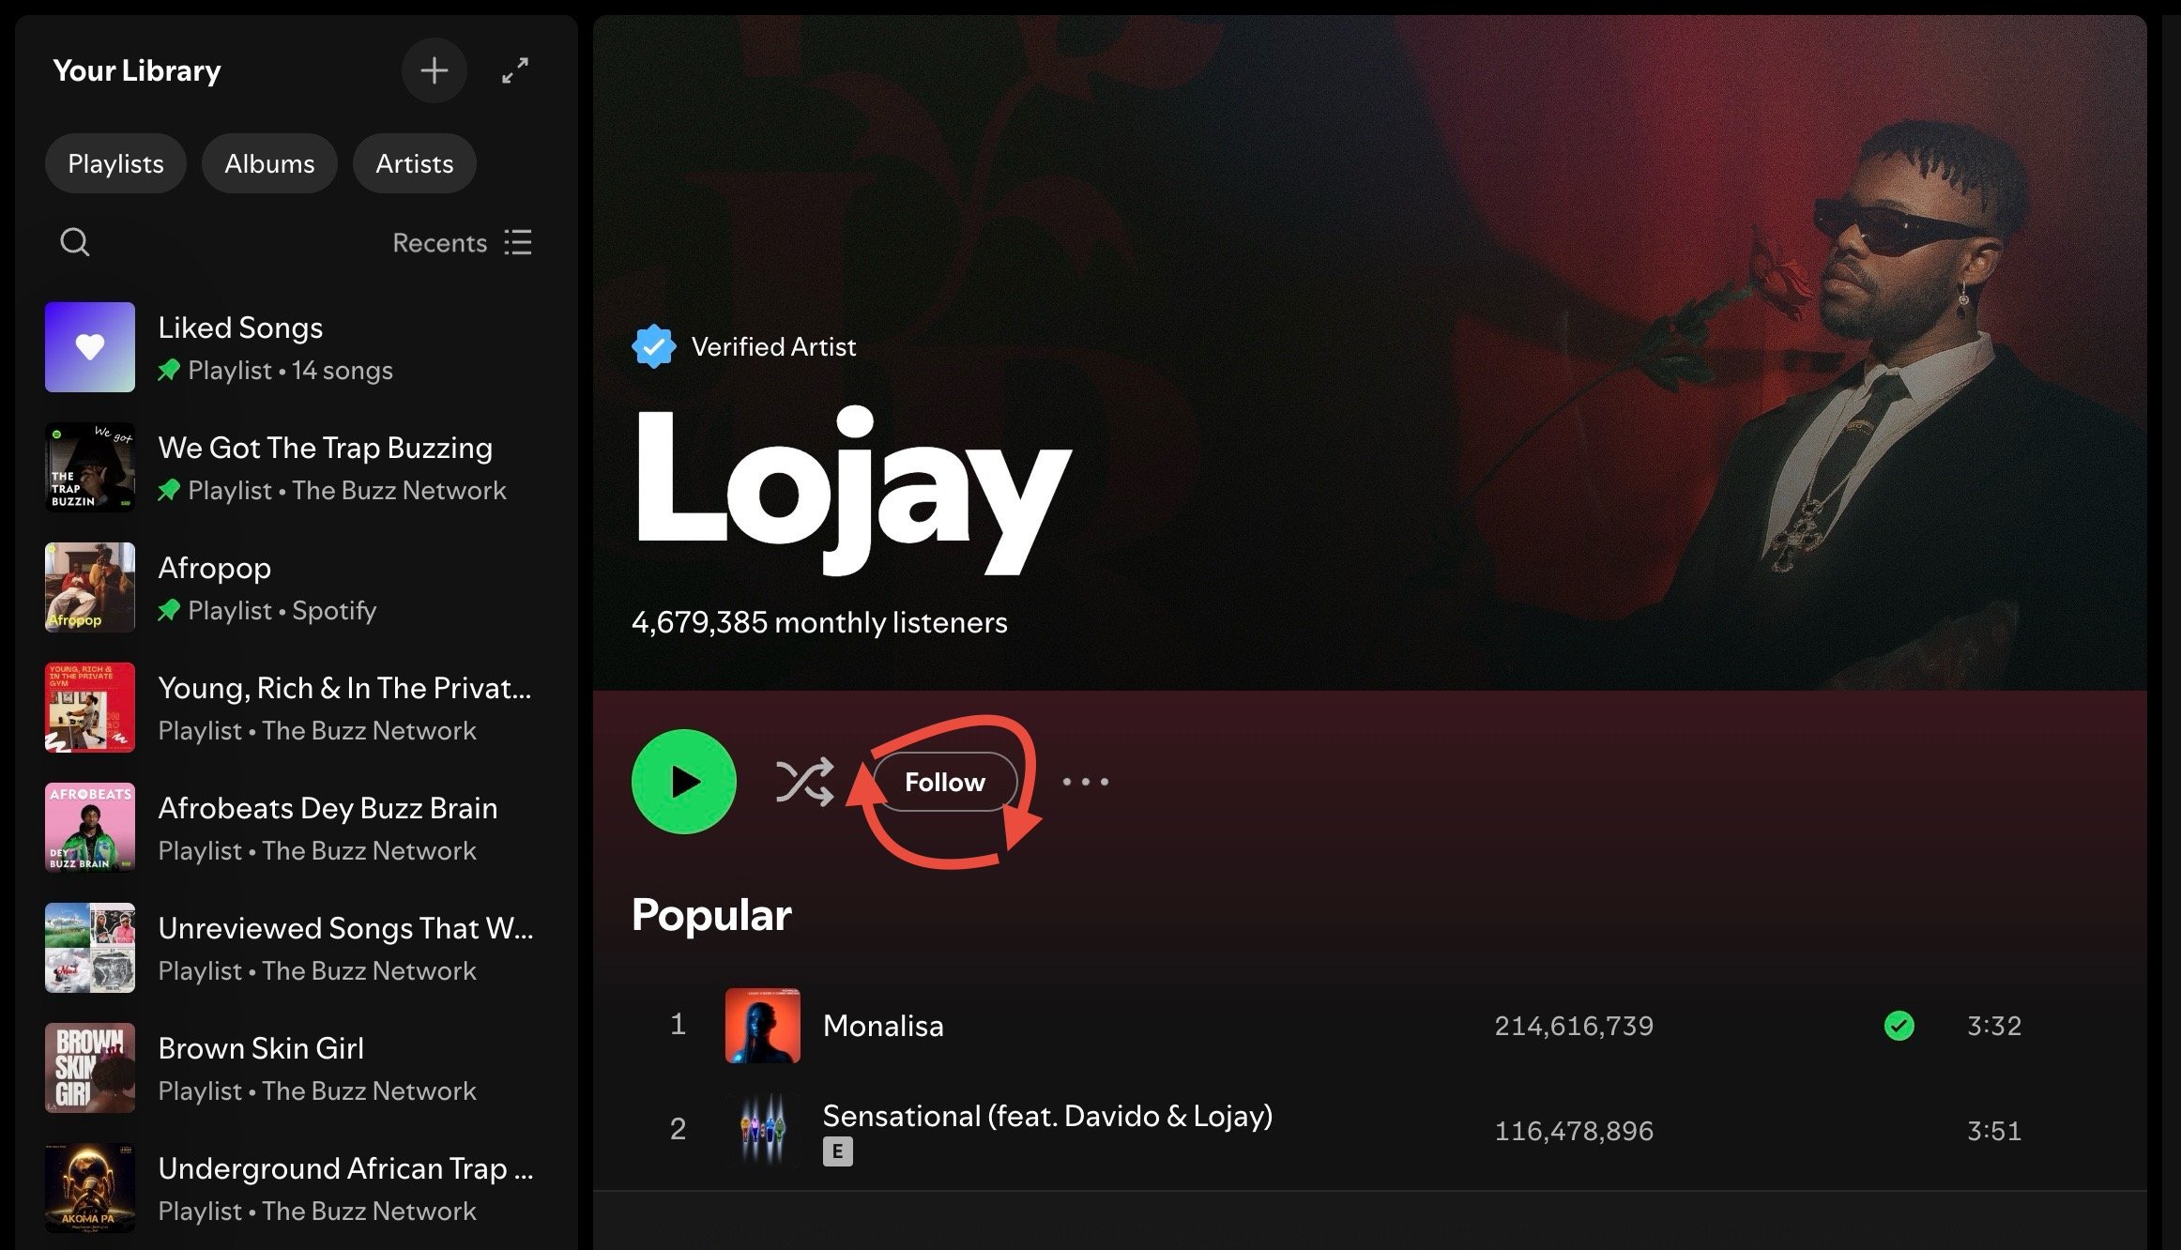Open Underground African Trap playlist

pyautogui.click(x=295, y=1188)
